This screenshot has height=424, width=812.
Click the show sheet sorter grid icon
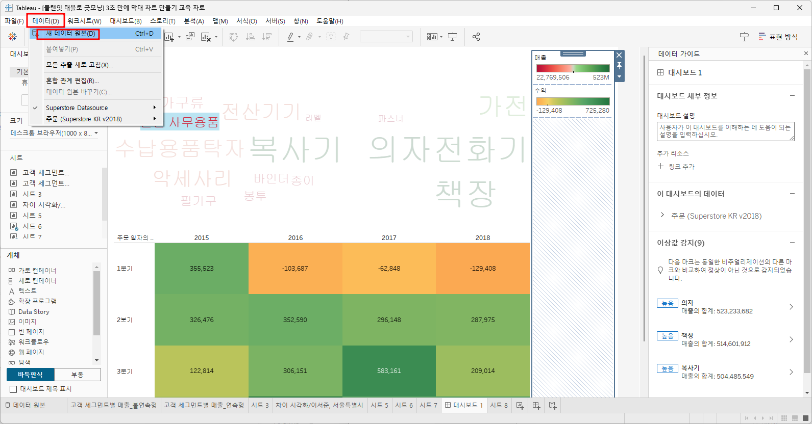(784, 418)
